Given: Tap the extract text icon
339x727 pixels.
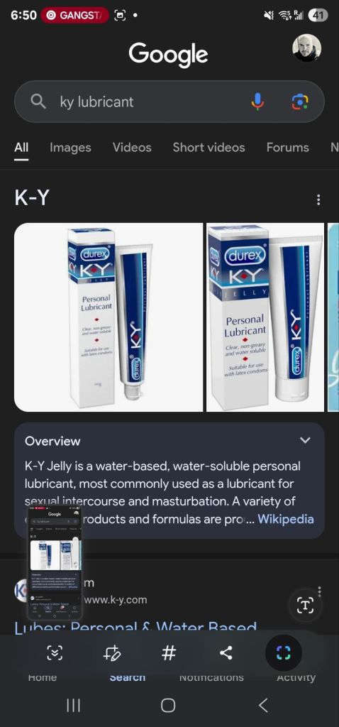Looking at the screenshot, I should 305,605.
